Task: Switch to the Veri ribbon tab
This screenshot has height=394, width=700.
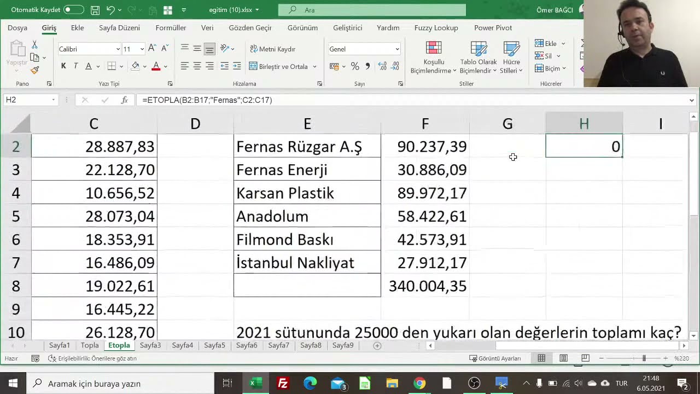Action: click(207, 27)
